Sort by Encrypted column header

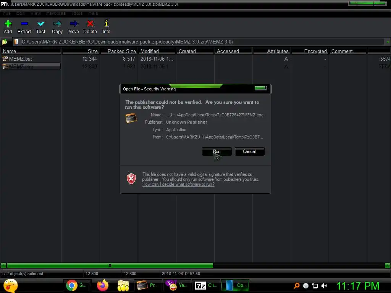click(310, 51)
